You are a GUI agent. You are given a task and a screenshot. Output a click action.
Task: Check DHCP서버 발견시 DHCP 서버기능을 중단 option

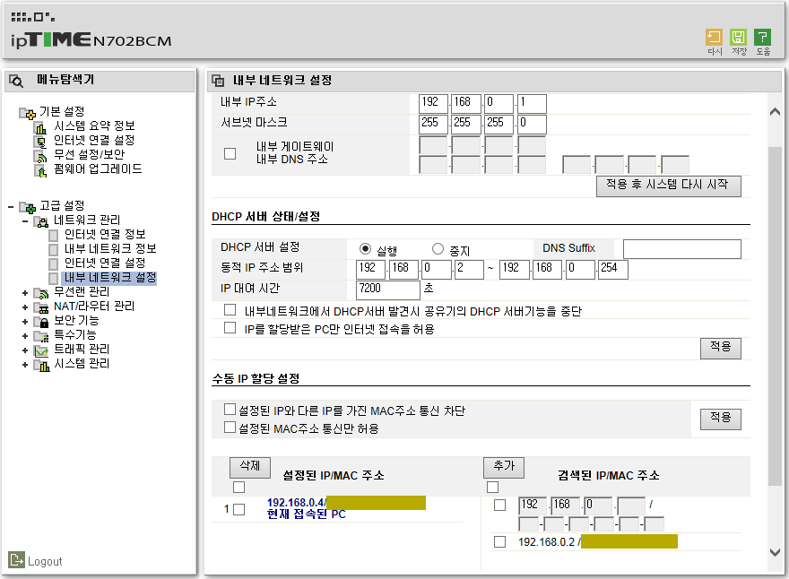pos(230,310)
